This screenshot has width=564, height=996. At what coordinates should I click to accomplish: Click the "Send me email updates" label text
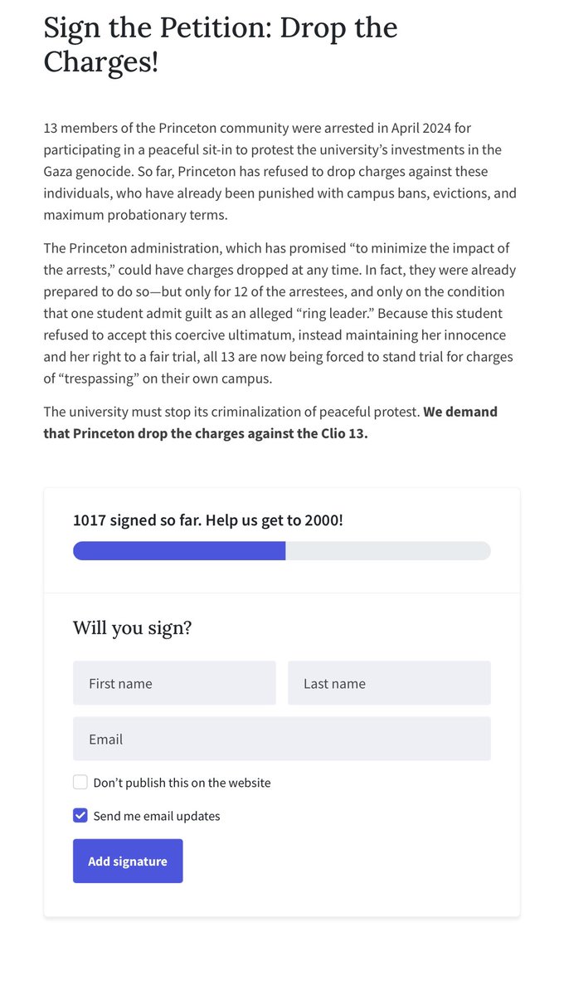[x=157, y=816]
